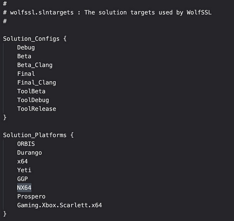Click the opening brace after Solution_Platforms
The height and width of the screenshot is (221, 234).
(72, 135)
